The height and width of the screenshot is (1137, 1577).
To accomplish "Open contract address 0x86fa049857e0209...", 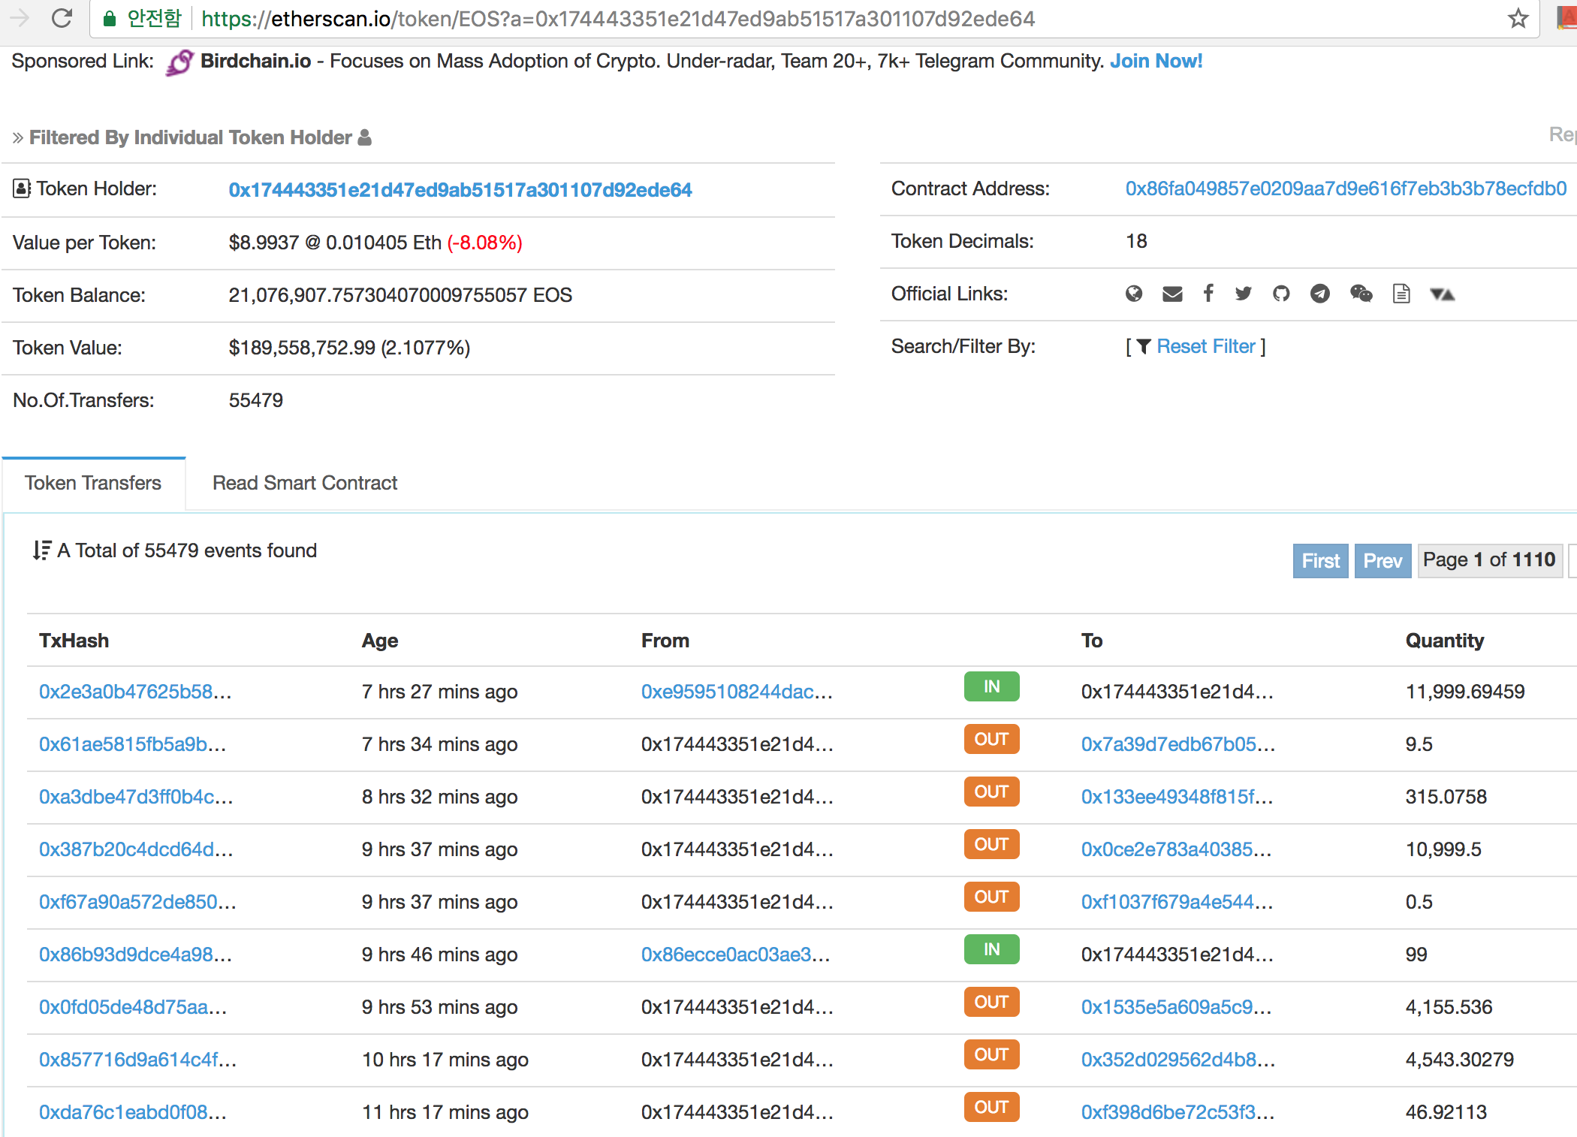I will (x=1346, y=188).
